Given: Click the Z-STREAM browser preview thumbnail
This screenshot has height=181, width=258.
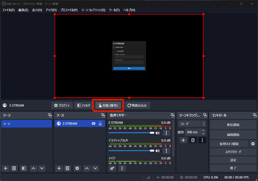Looking at the screenshot, I should [x=129, y=56].
